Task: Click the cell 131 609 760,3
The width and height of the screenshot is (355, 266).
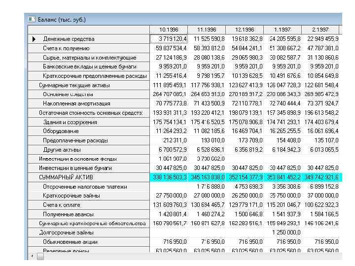Action: tap(169, 205)
